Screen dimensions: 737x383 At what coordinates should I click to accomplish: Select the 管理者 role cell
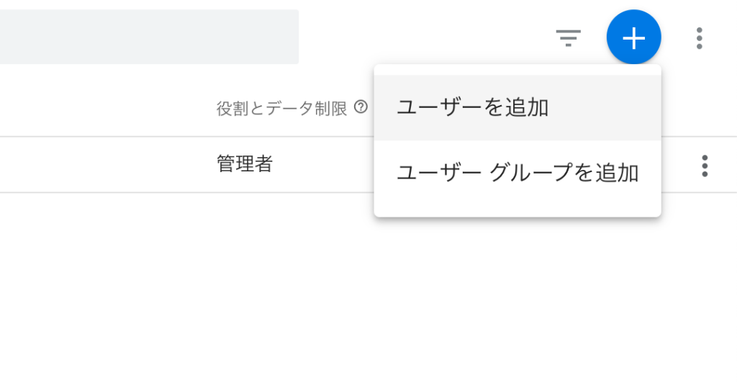click(x=245, y=164)
